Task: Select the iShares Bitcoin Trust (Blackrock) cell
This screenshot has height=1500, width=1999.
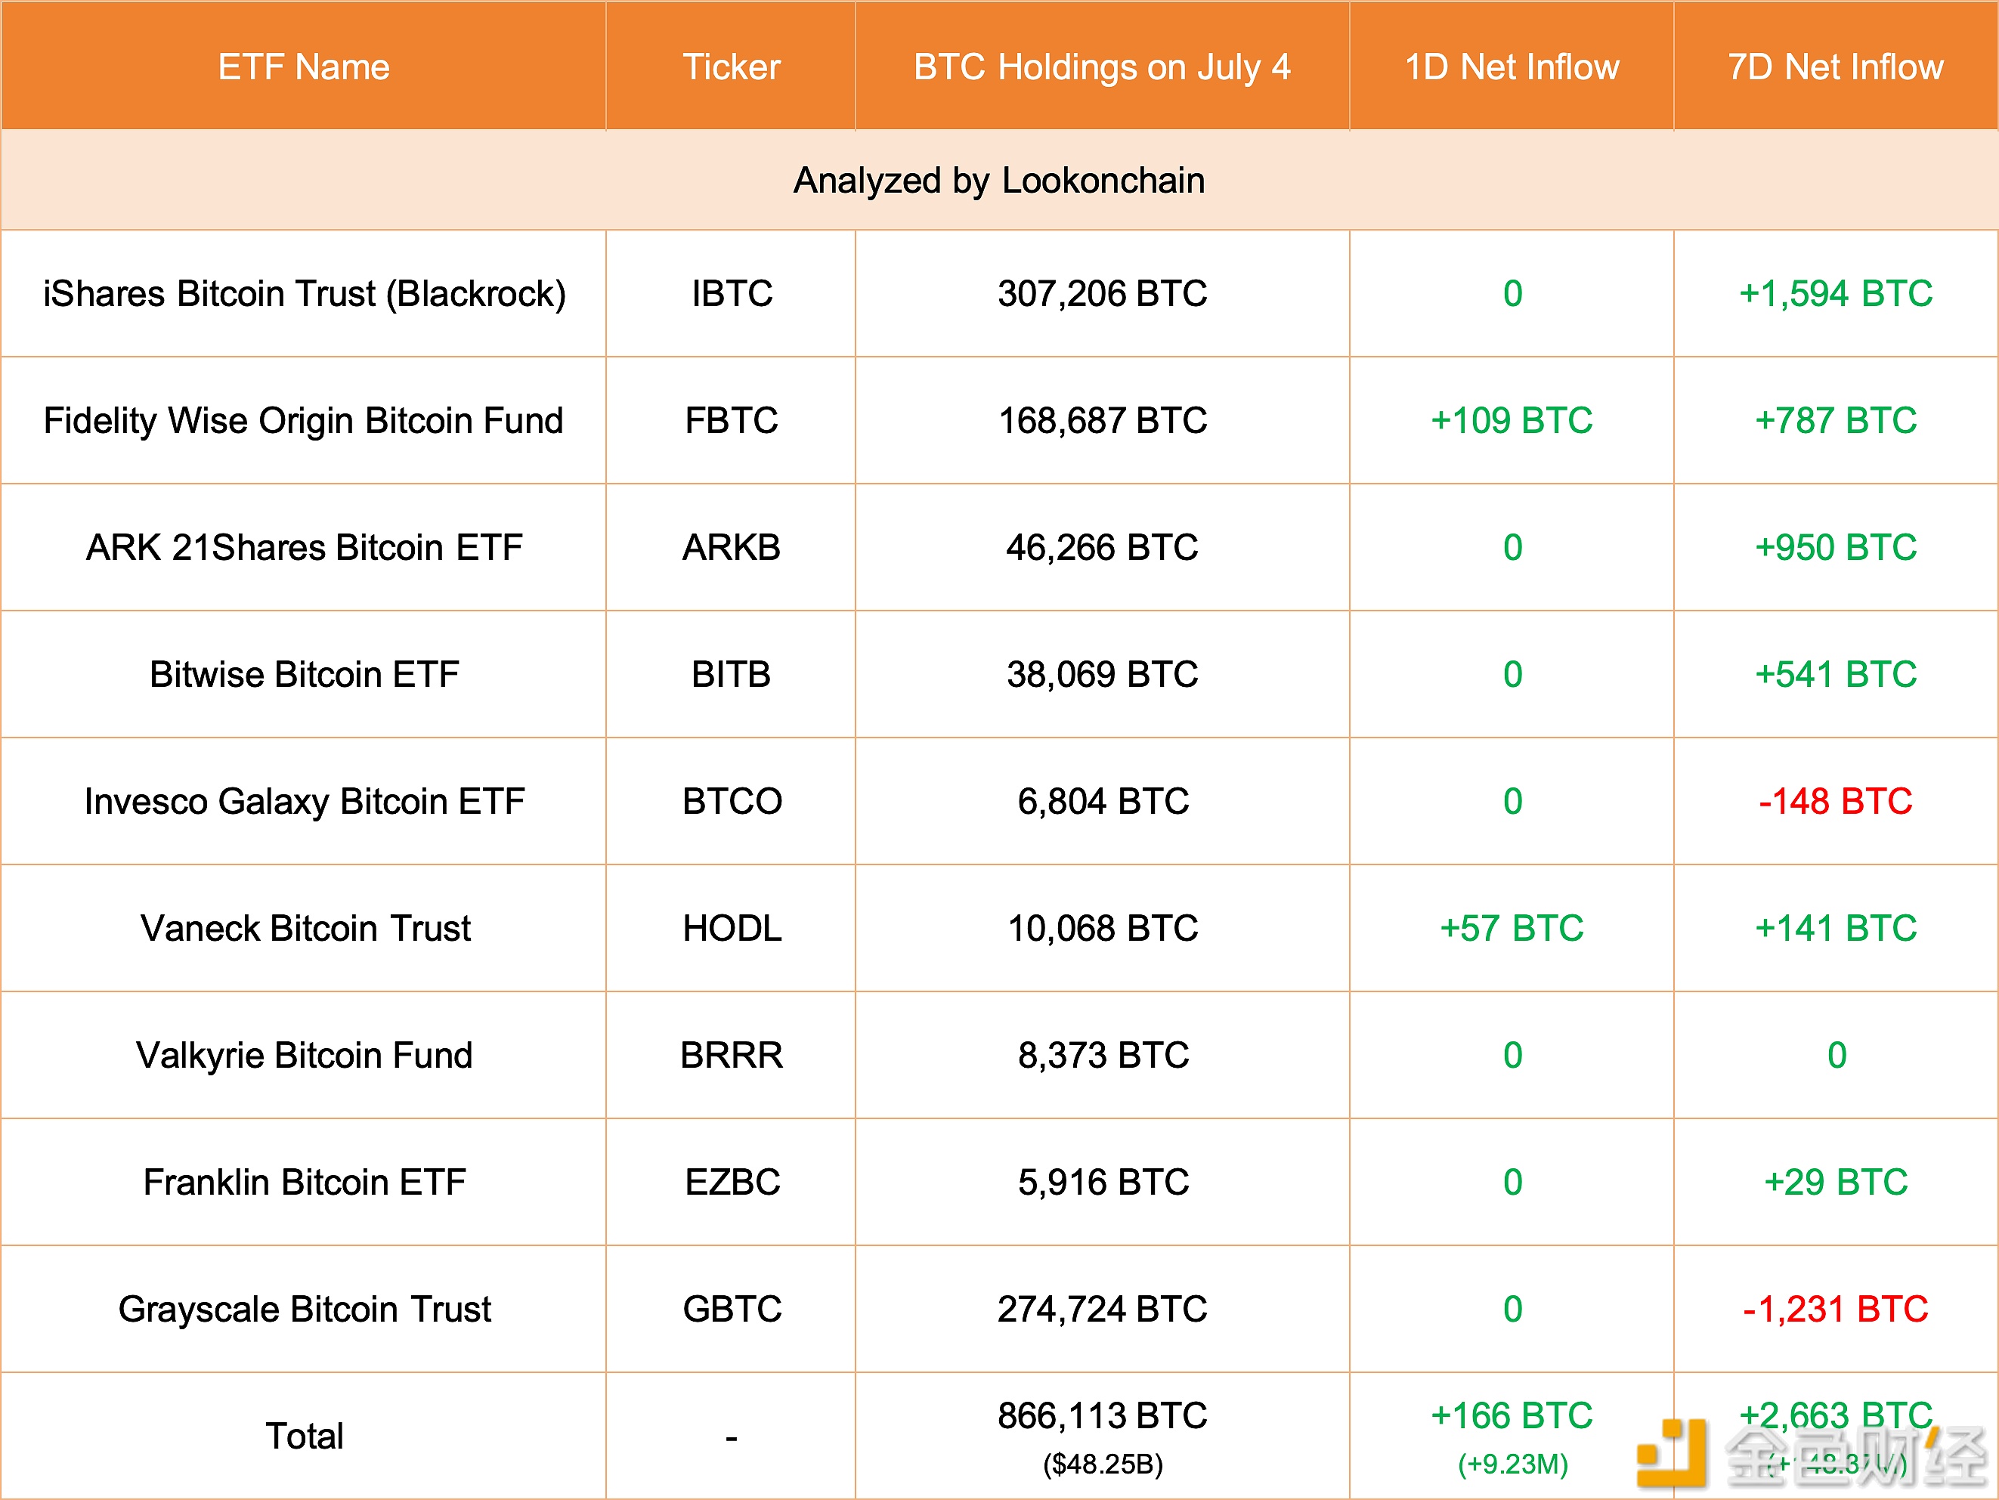Action: point(305,294)
